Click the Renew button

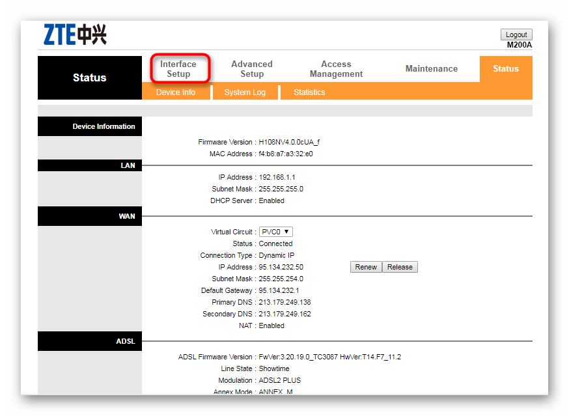point(366,267)
